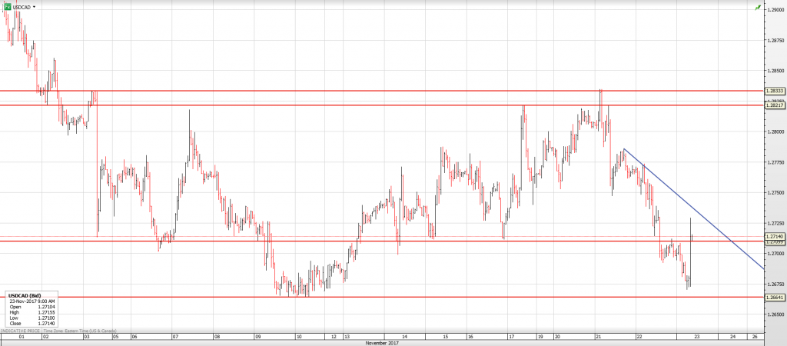Click the USDCAD symbol name text

(x=22, y=6)
